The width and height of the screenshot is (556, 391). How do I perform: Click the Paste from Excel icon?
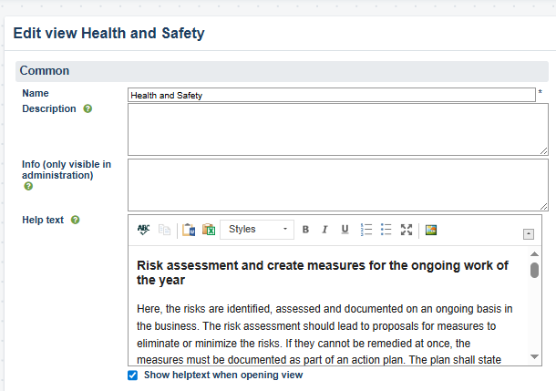pos(208,230)
